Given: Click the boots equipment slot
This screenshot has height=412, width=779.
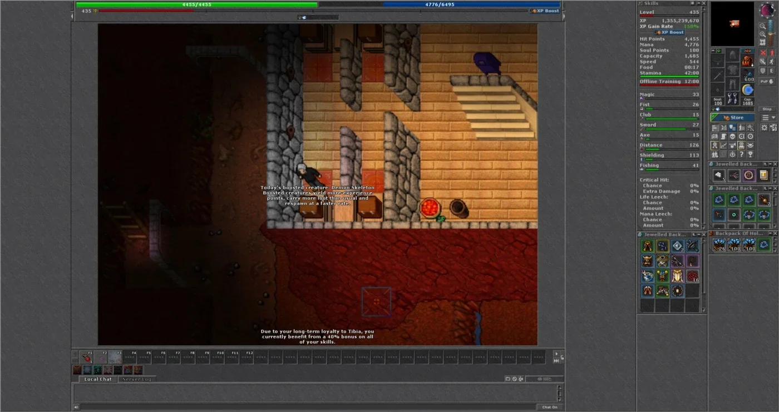Looking at the screenshot, I should (x=733, y=98).
